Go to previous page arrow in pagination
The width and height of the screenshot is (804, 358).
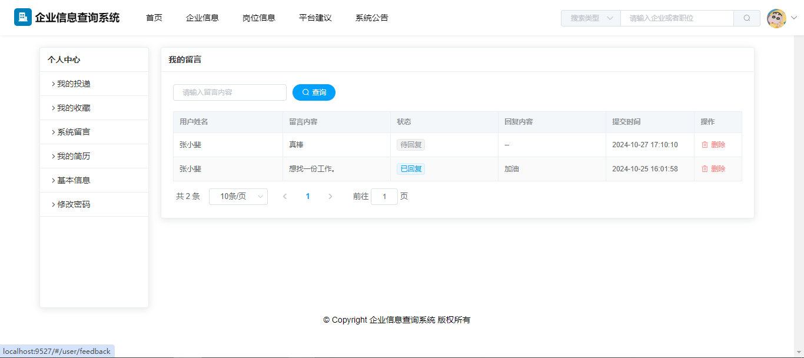click(x=285, y=197)
